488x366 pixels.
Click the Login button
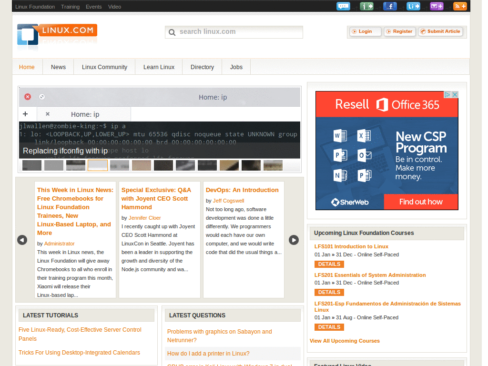tap(366, 31)
